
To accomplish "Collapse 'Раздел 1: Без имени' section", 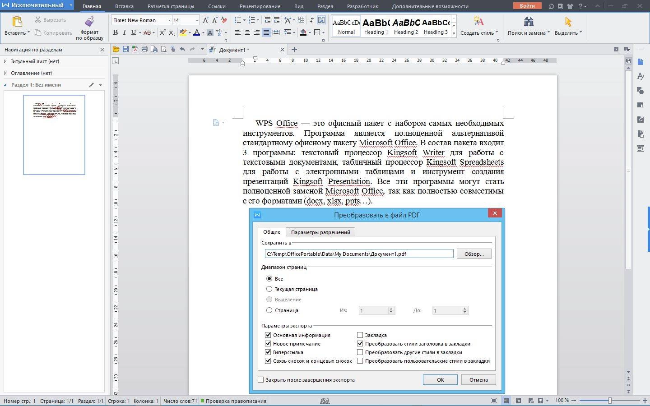I will (x=5, y=85).
